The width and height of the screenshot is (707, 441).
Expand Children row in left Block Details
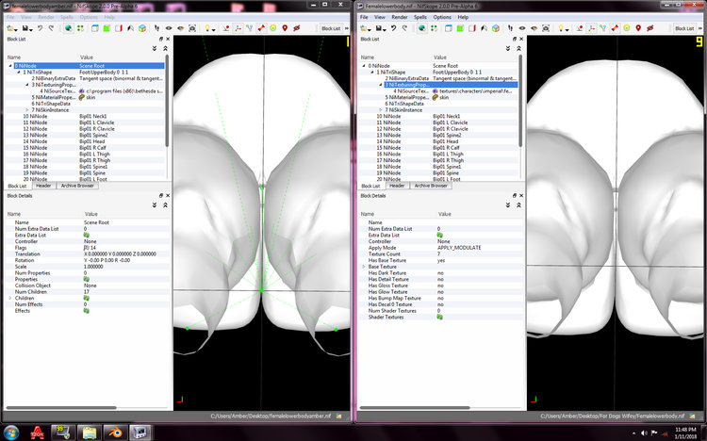coord(10,298)
